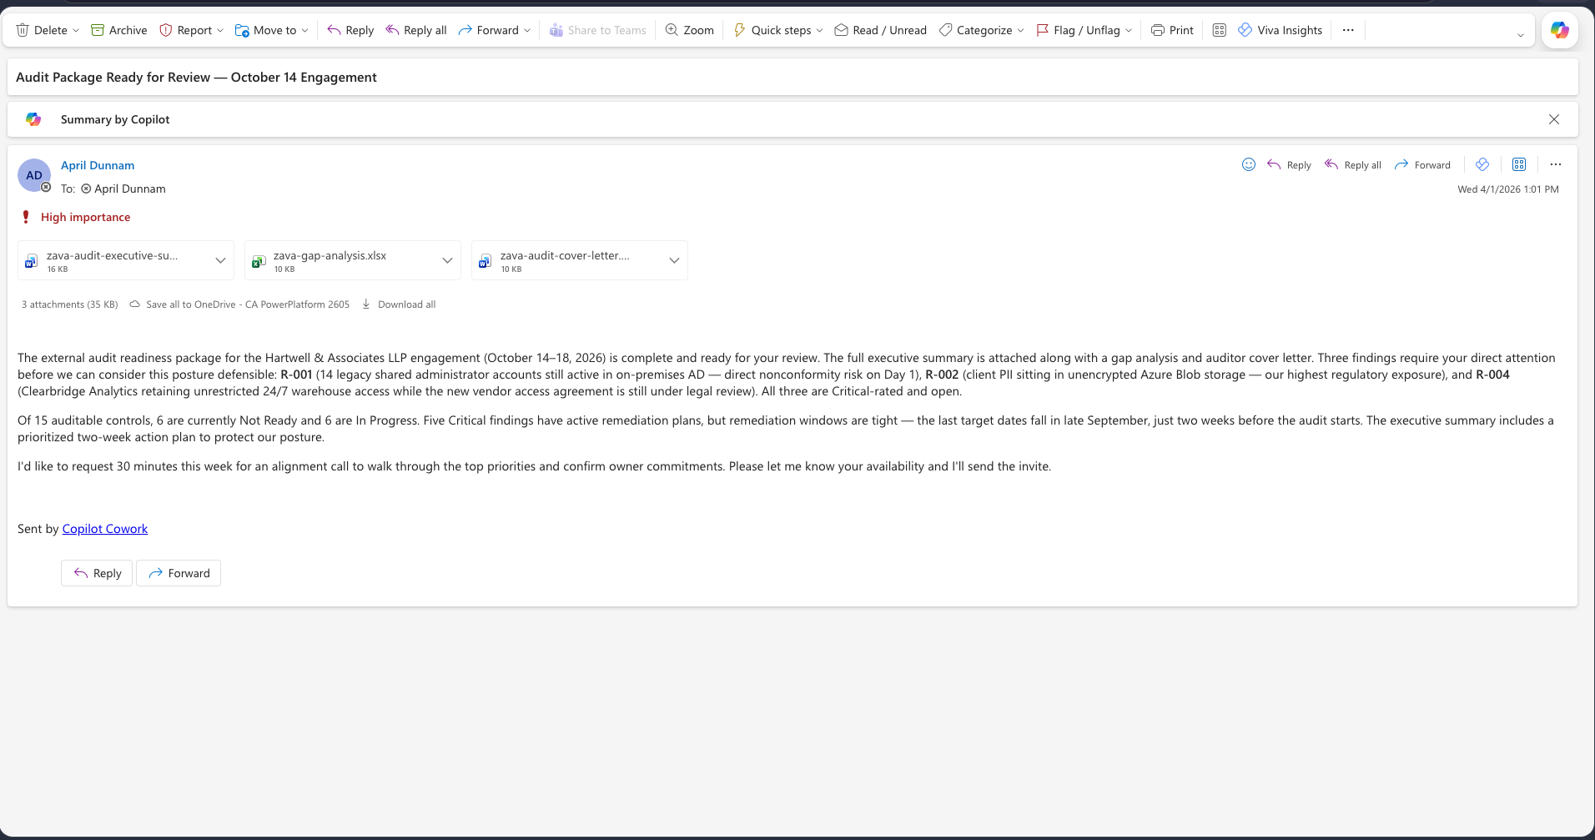
Task: Dismiss the Summary by Copilot panel
Action: (1554, 119)
